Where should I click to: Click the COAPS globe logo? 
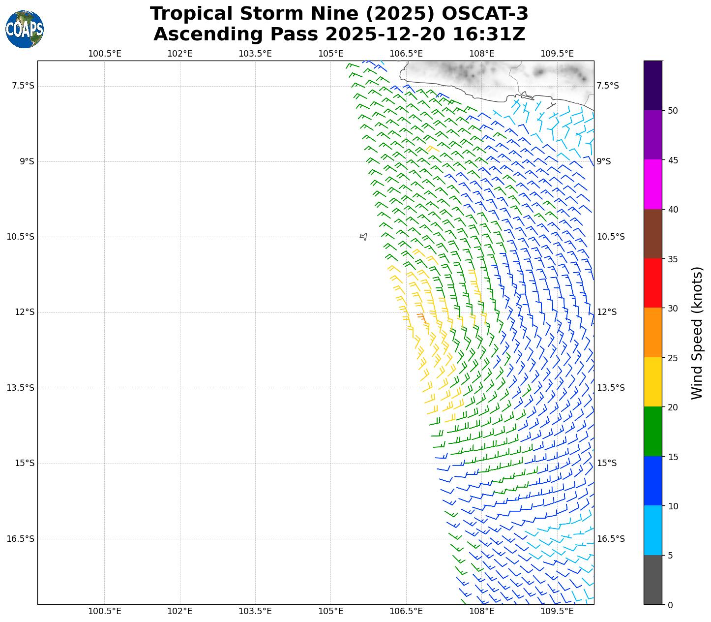tap(25, 29)
